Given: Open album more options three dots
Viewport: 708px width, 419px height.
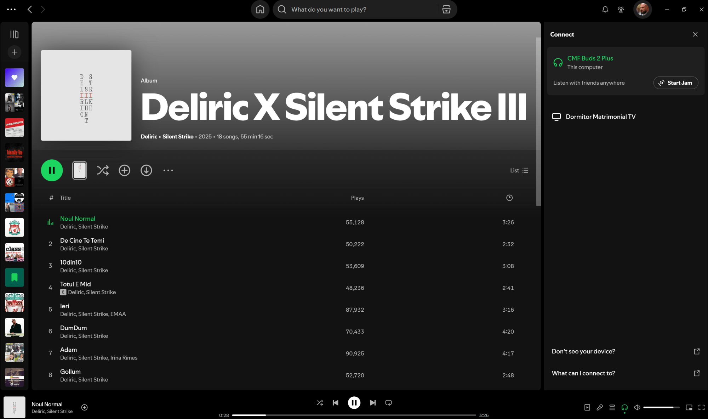Looking at the screenshot, I should 168,170.
